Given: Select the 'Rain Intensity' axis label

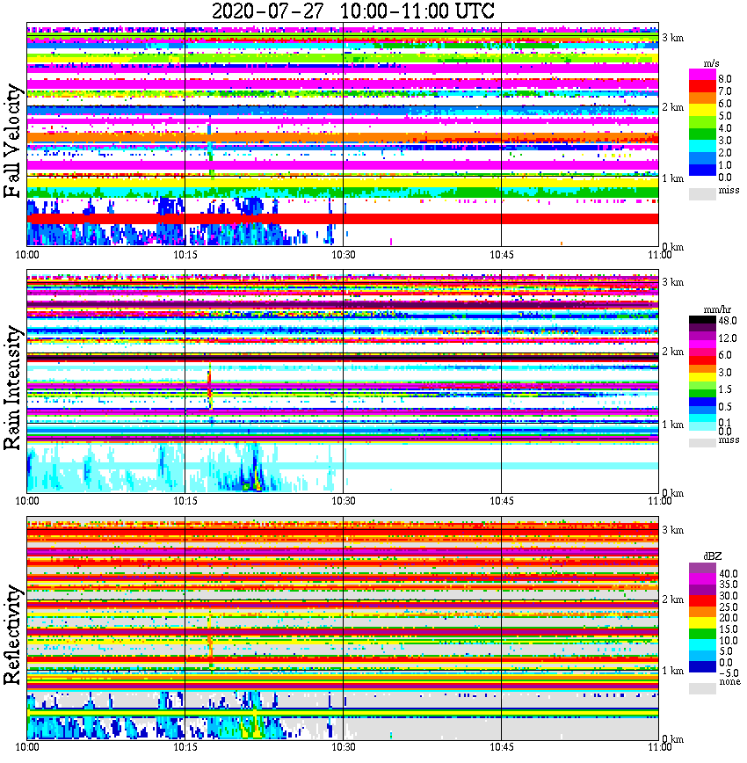Looking at the screenshot, I should pyautogui.click(x=12, y=388).
